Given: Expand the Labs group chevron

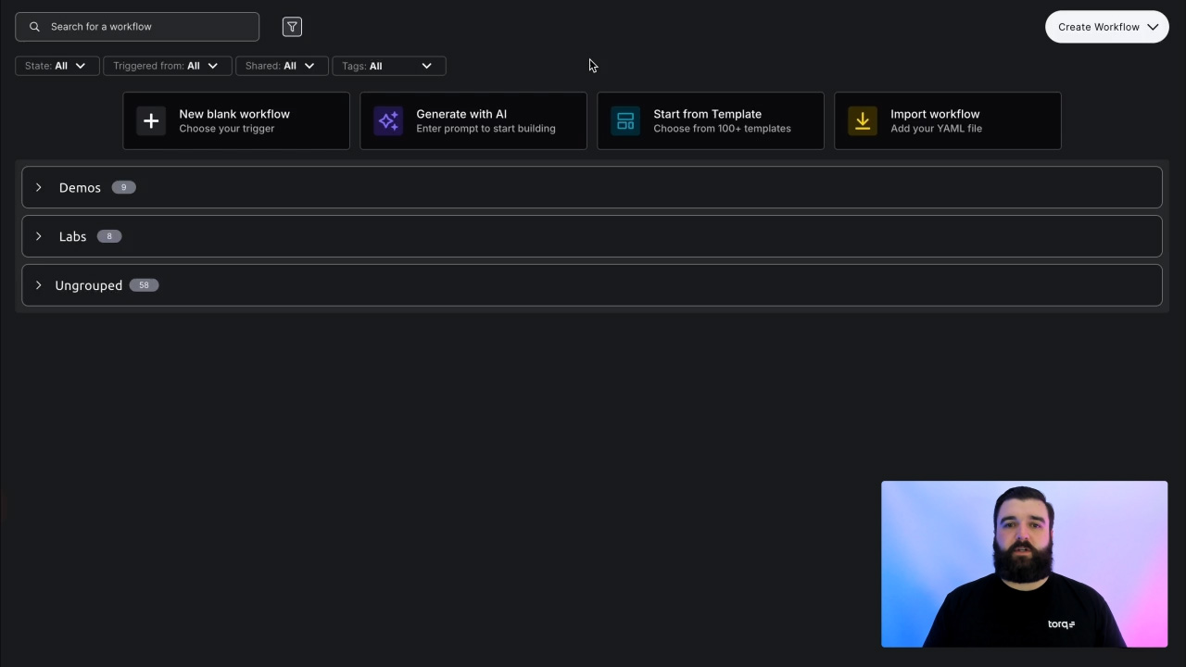Looking at the screenshot, I should point(39,236).
